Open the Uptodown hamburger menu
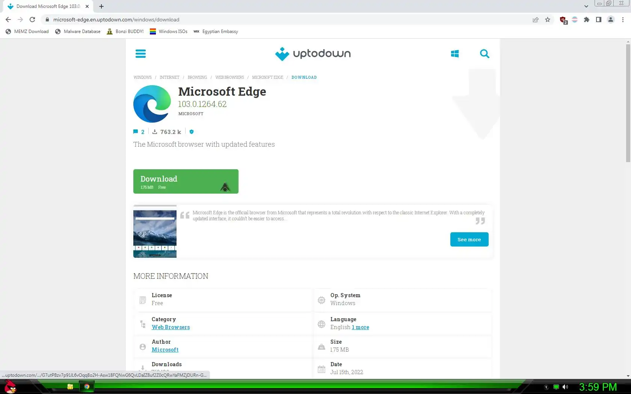 pos(140,54)
